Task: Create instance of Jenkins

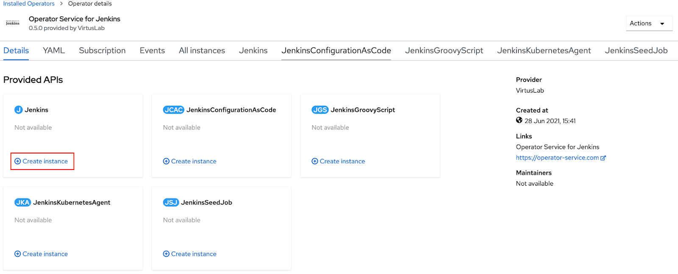Action: [42, 161]
